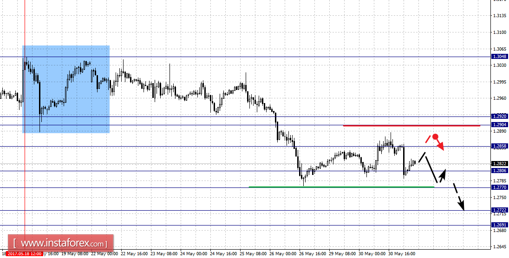Click the 1.3100 price axis tick
509x258 pixels.
tap(500, 32)
